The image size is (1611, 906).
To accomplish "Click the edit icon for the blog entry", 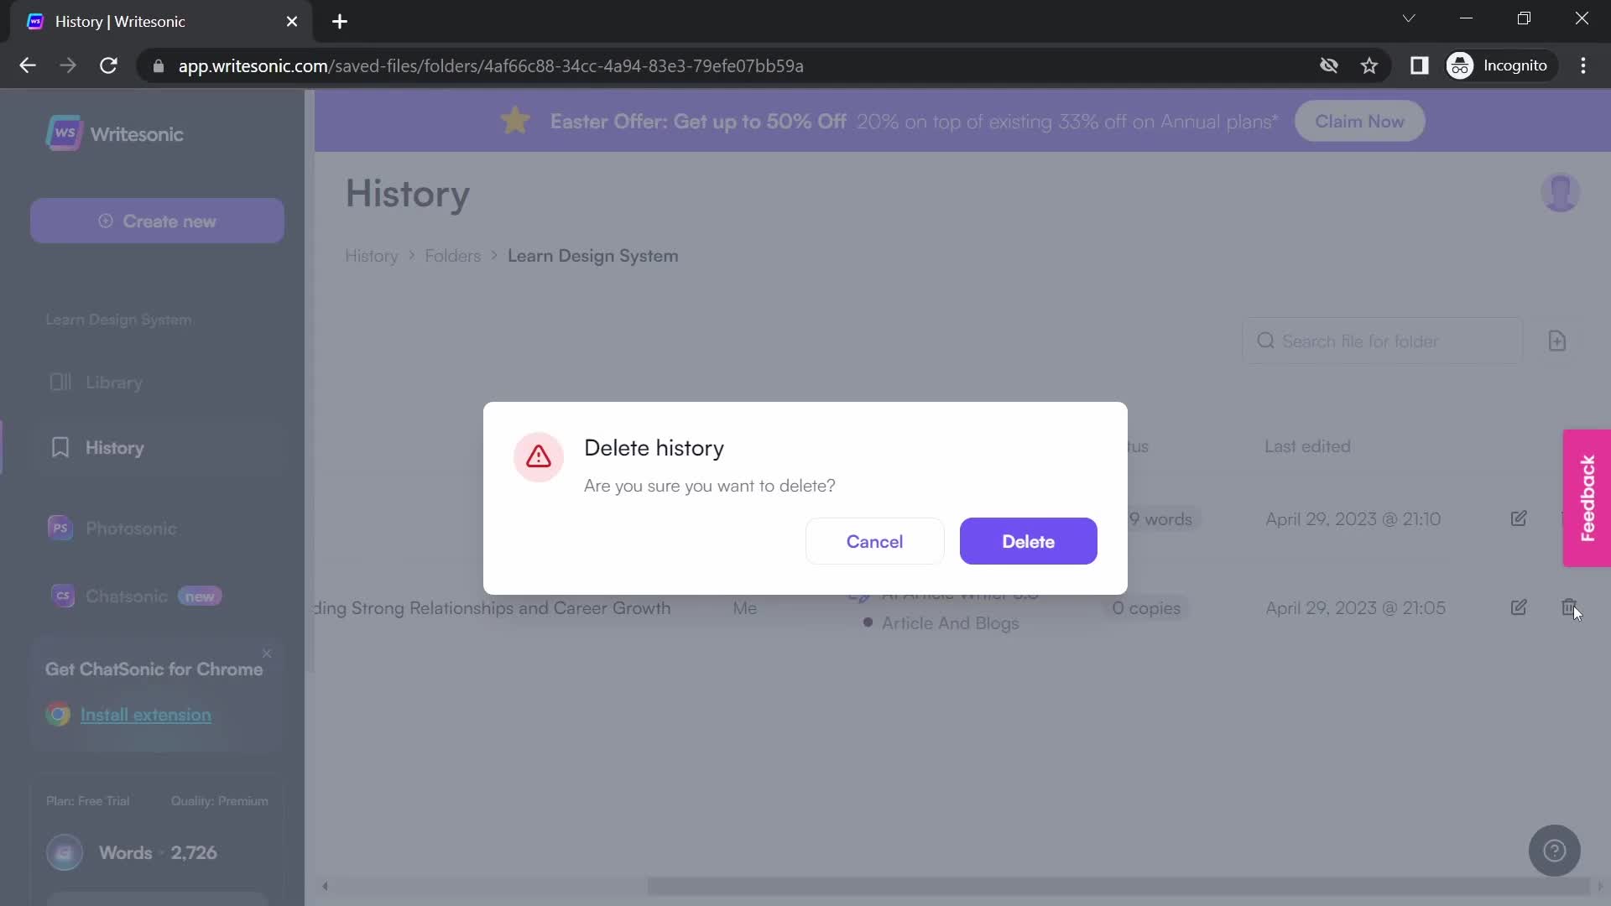I will pos(1518,607).
